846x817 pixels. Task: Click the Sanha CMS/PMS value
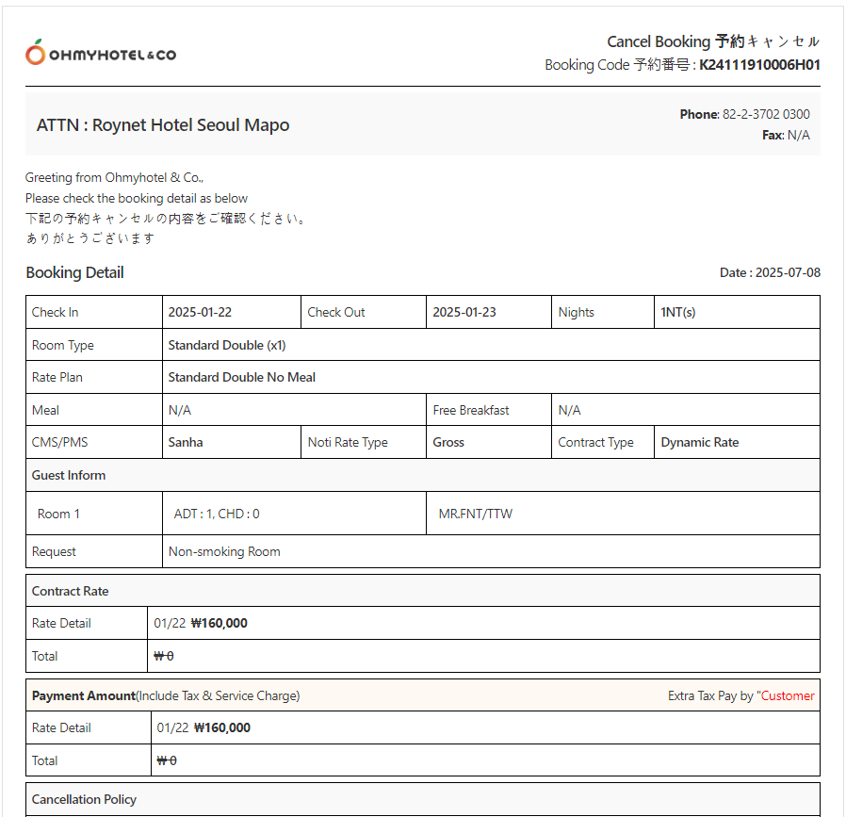click(186, 442)
